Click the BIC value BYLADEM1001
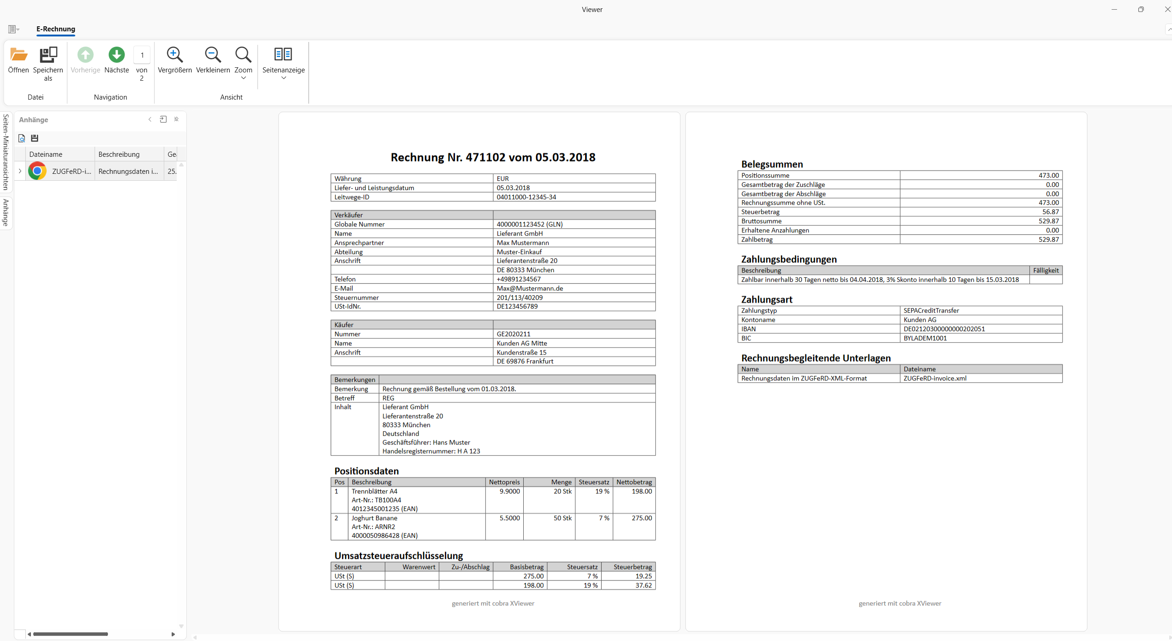Image resolution: width=1172 pixels, height=641 pixels. (925, 338)
